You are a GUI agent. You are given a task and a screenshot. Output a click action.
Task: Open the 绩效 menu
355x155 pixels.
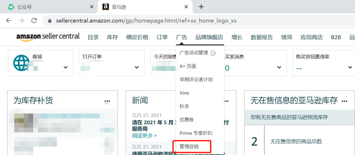tap(287, 37)
